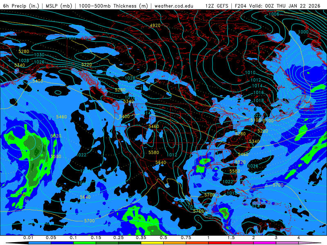
Task: Click the 0.25 legend value
Action: point(119,238)
